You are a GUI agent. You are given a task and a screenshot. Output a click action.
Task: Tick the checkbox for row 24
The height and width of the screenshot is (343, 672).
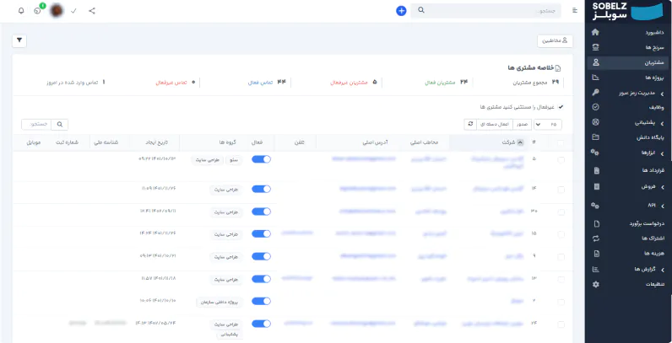pos(561,324)
